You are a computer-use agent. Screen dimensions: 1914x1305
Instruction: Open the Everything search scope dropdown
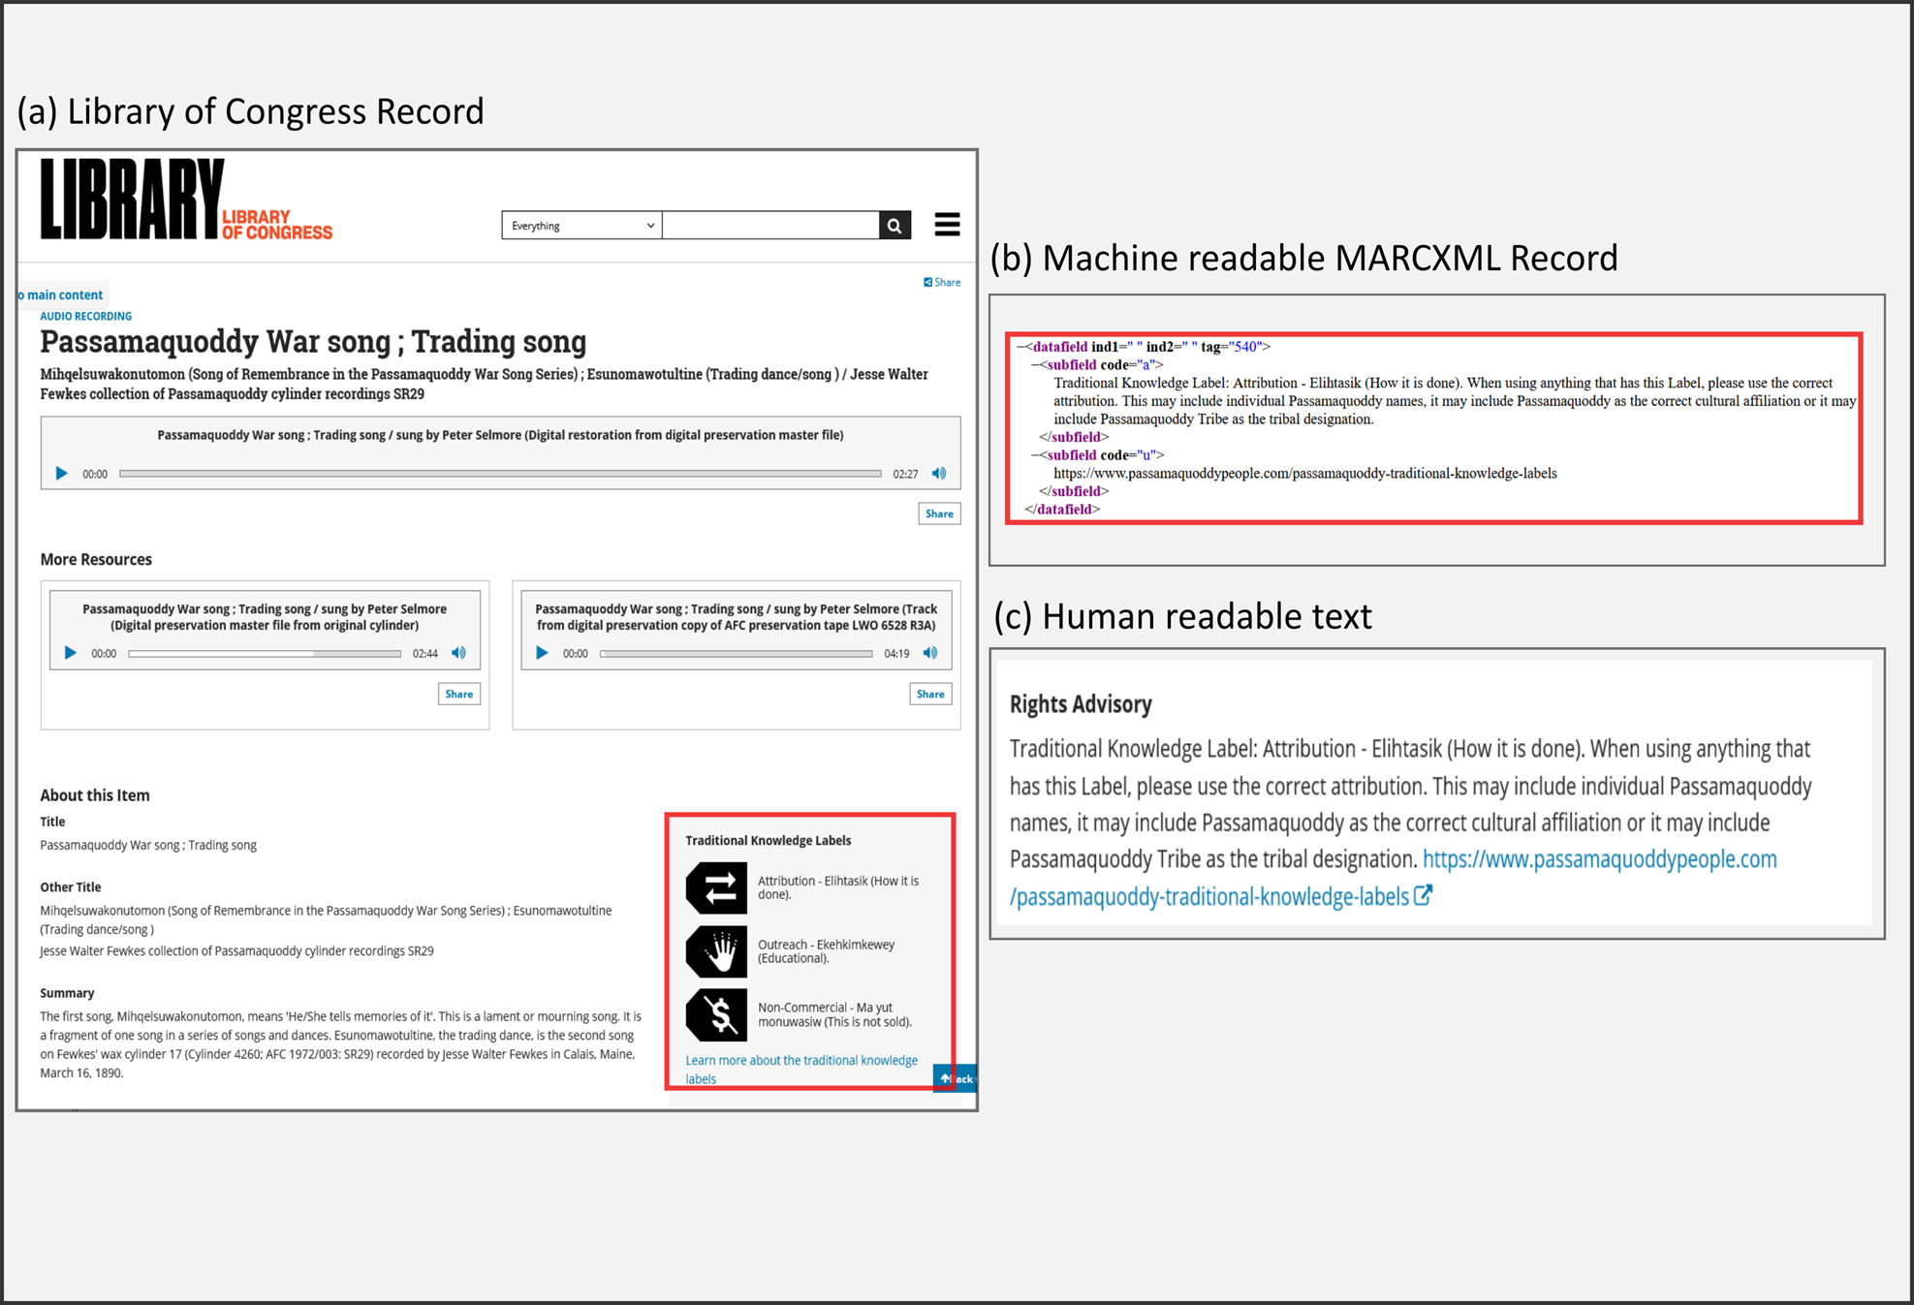pyautogui.click(x=581, y=226)
